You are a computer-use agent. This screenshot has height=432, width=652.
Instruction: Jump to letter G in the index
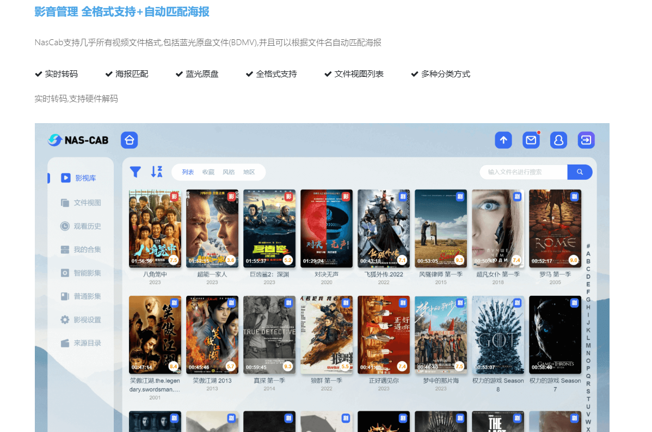pos(588,300)
